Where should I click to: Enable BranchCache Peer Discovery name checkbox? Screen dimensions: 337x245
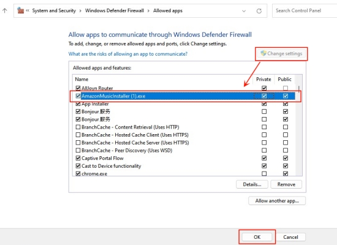(78, 150)
